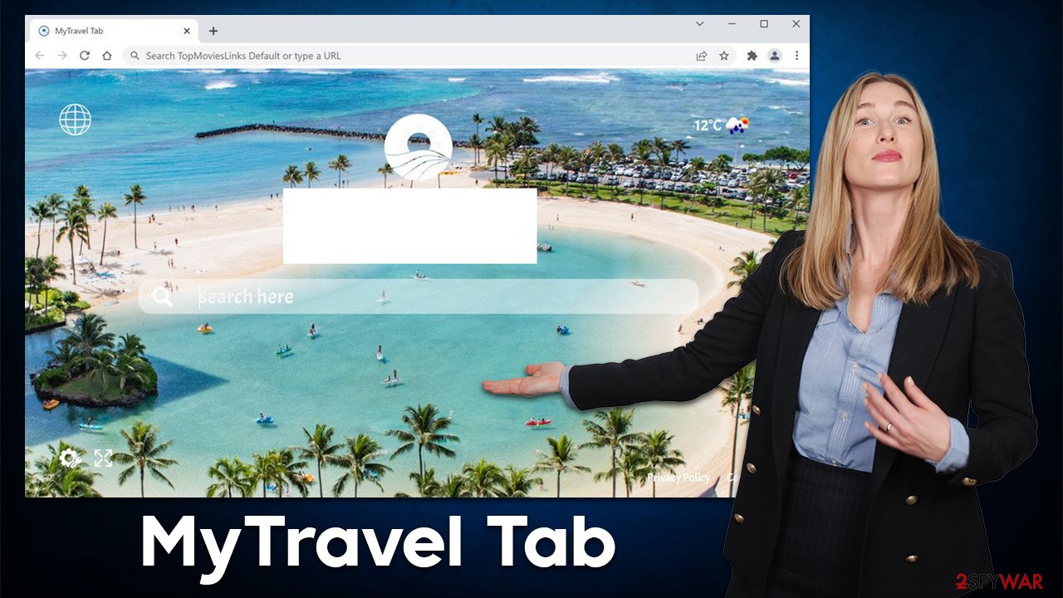Close the MyTravel Tab tab
1063x598 pixels.
[x=187, y=31]
